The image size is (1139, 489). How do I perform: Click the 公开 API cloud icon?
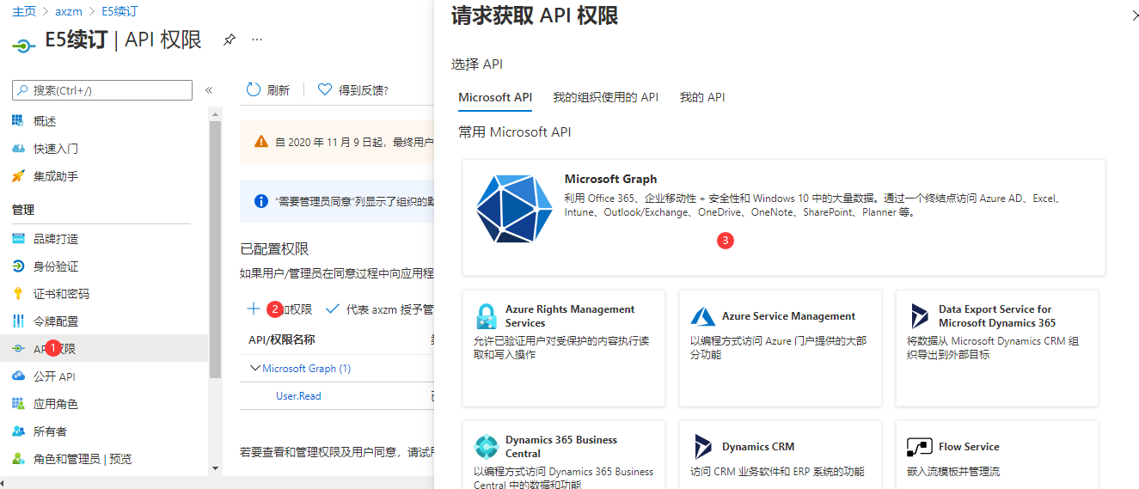(x=18, y=376)
